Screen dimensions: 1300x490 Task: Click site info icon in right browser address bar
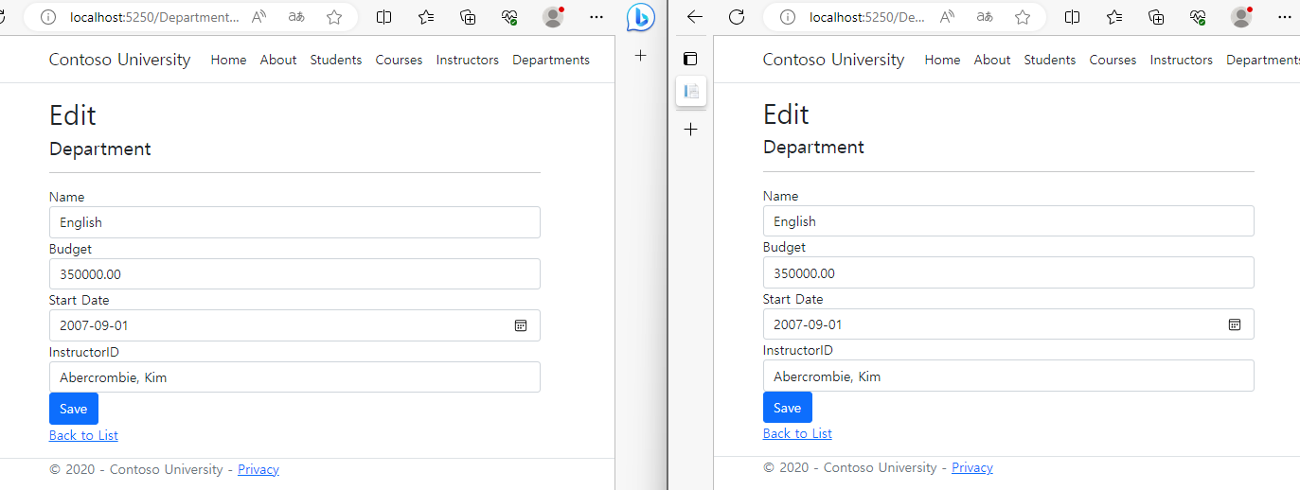[x=788, y=17]
